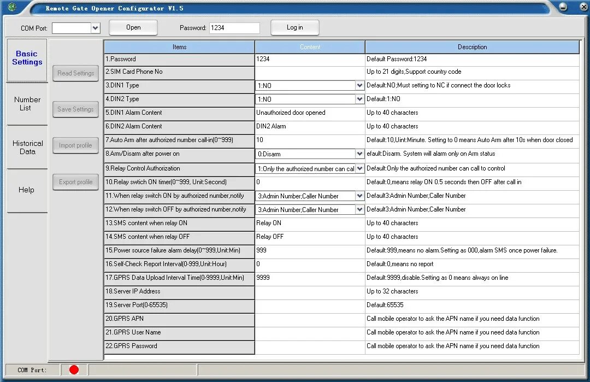Open relay switch OFF notify dropdown
The image size is (590, 382).
pos(359,209)
